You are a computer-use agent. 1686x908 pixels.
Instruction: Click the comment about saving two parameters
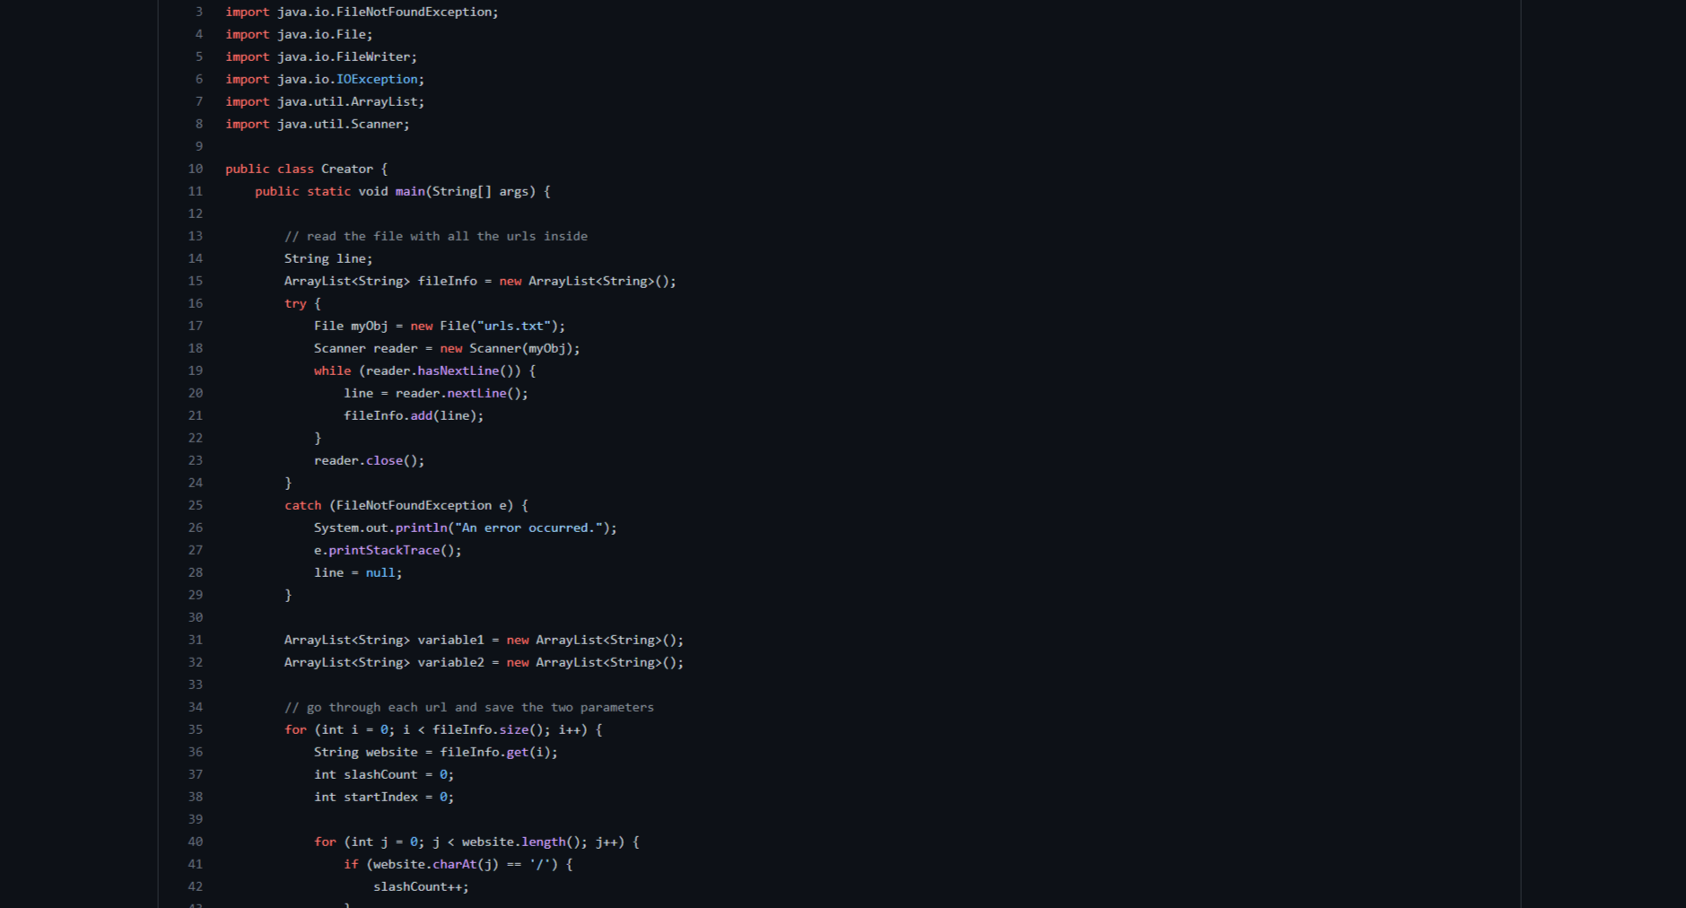[469, 707]
